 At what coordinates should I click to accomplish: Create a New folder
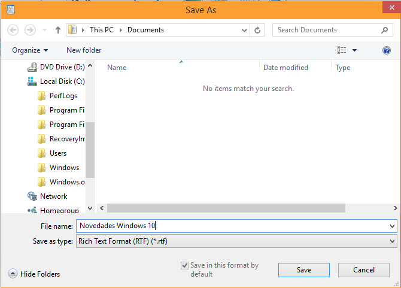point(84,50)
